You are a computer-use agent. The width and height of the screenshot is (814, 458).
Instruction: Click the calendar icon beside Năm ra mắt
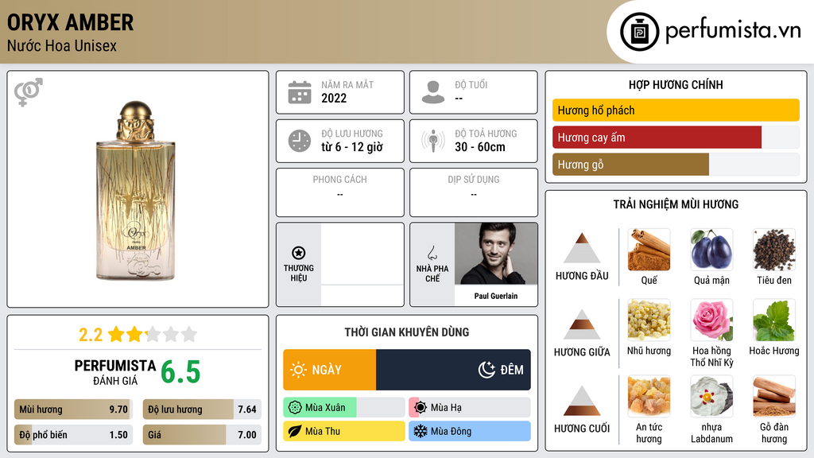point(300,92)
